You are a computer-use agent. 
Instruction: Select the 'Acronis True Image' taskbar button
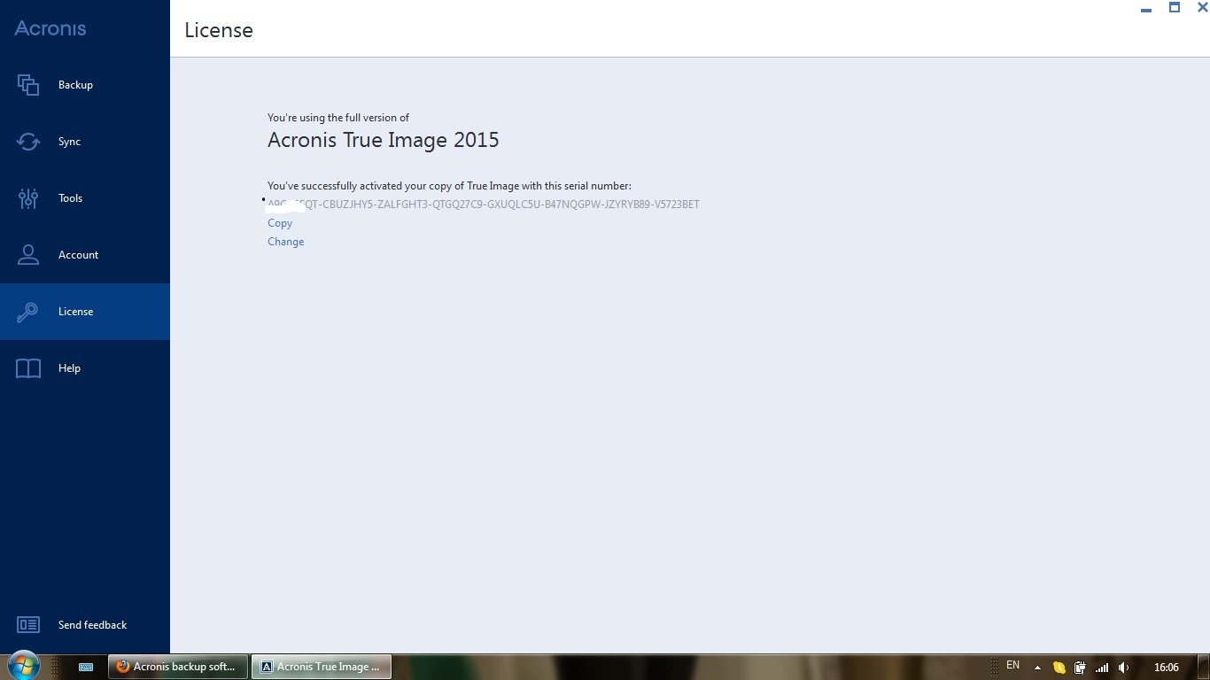click(322, 667)
